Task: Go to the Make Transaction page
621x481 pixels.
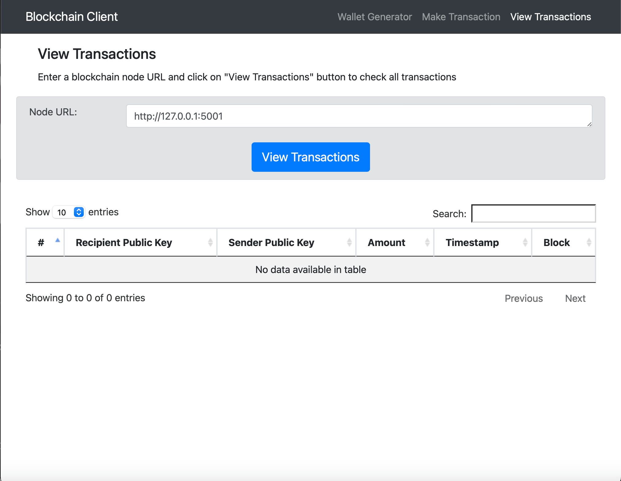Action: pyautogui.click(x=461, y=17)
